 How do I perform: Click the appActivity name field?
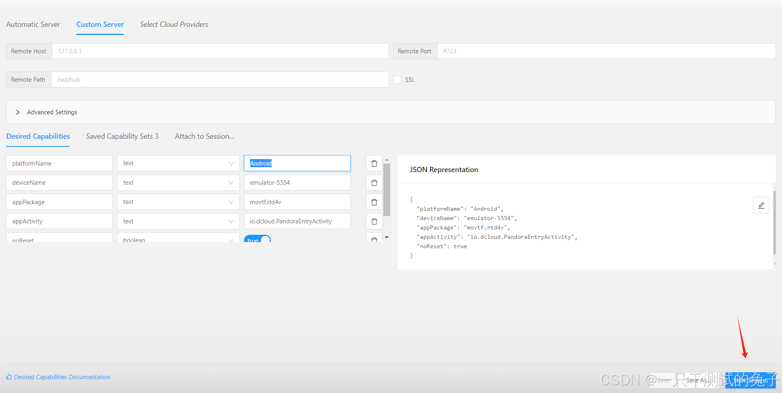click(59, 221)
